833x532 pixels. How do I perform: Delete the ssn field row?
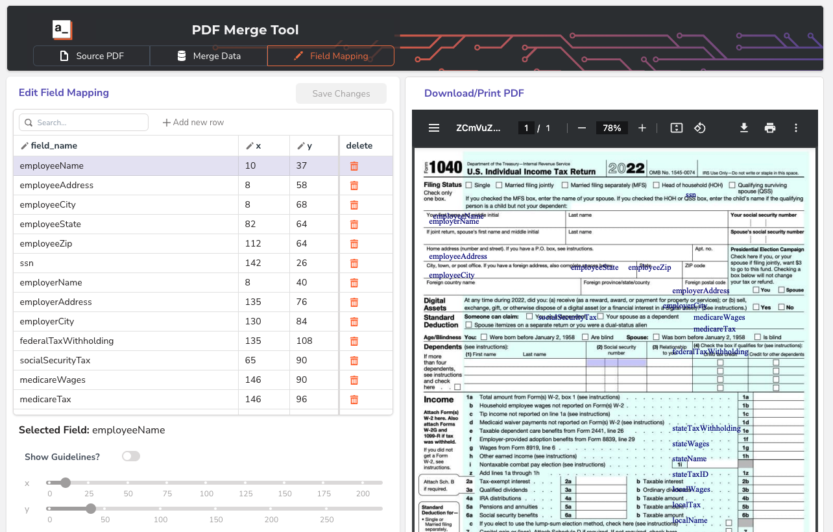pyautogui.click(x=354, y=263)
